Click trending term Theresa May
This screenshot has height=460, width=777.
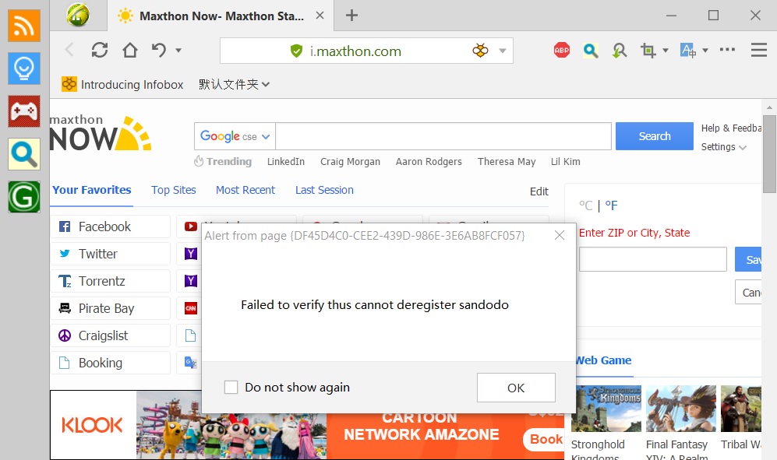(507, 162)
